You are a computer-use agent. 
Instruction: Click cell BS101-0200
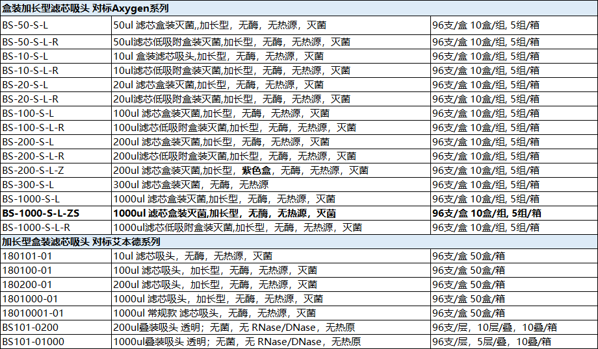[x=56, y=328]
